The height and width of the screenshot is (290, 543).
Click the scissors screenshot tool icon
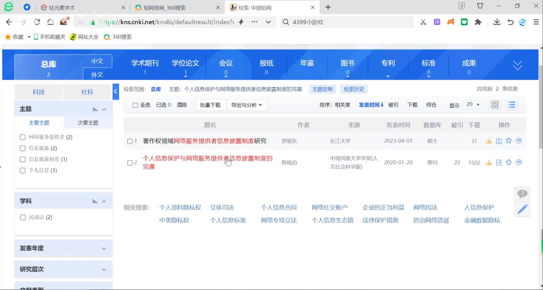pyautogui.click(x=423, y=22)
